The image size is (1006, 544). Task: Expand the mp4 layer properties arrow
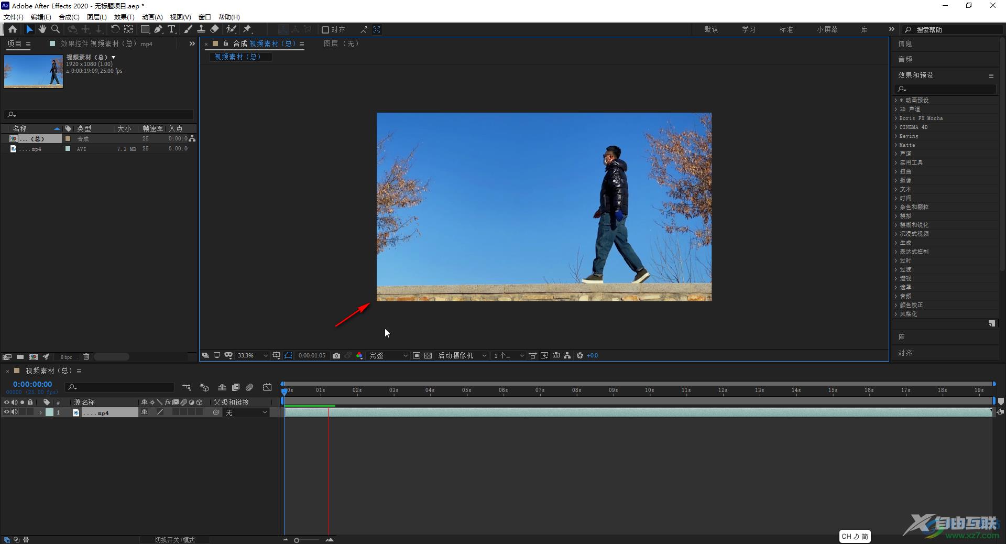pyautogui.click(x=40, y=413)
